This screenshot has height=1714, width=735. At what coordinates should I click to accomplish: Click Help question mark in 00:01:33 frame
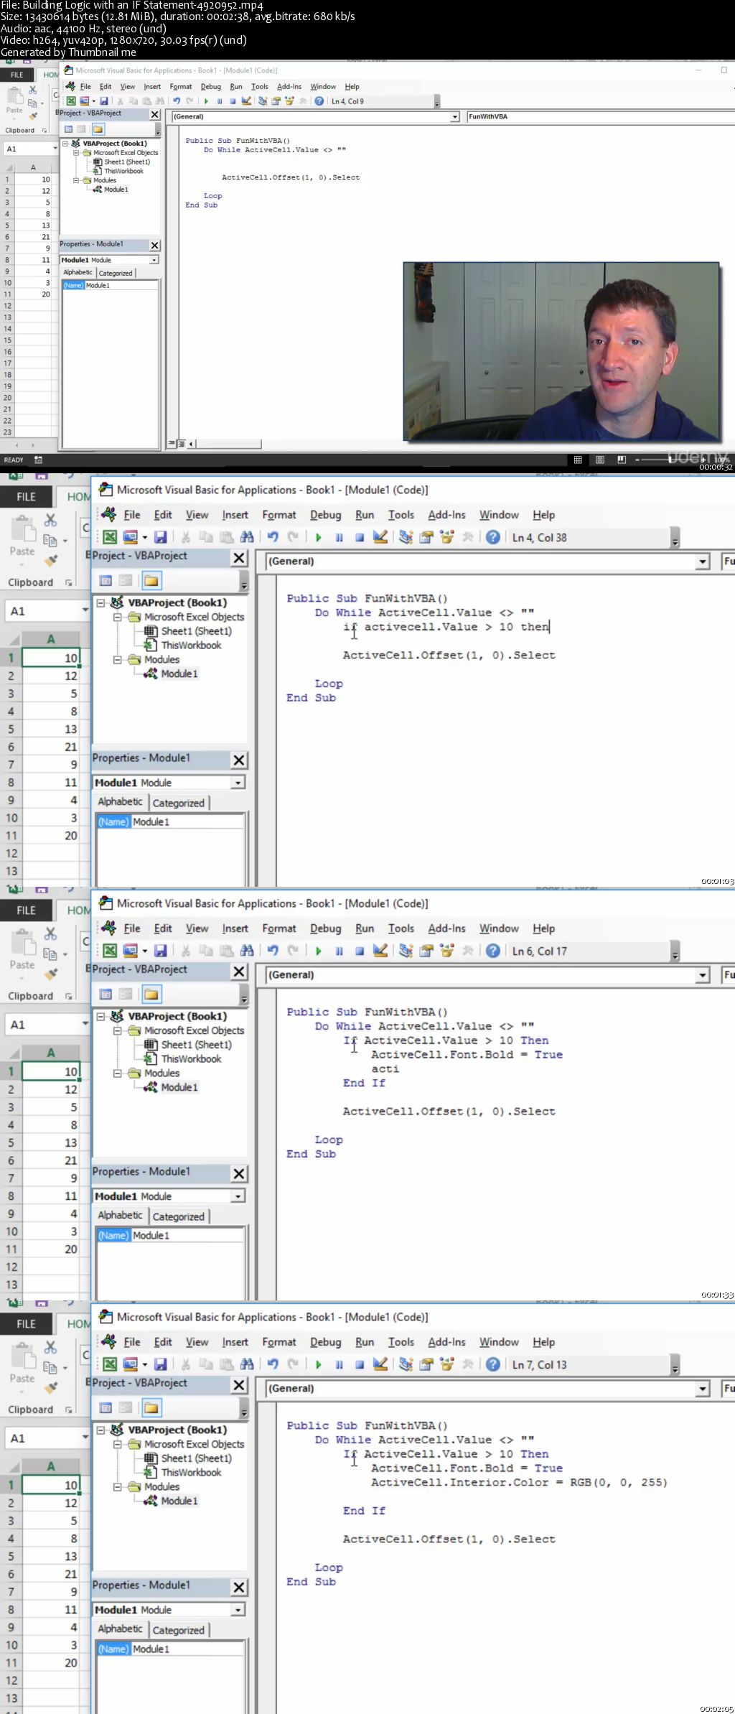[x=493, y=951]
